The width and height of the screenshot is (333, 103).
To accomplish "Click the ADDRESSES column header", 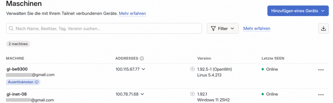I will point(127,58).
